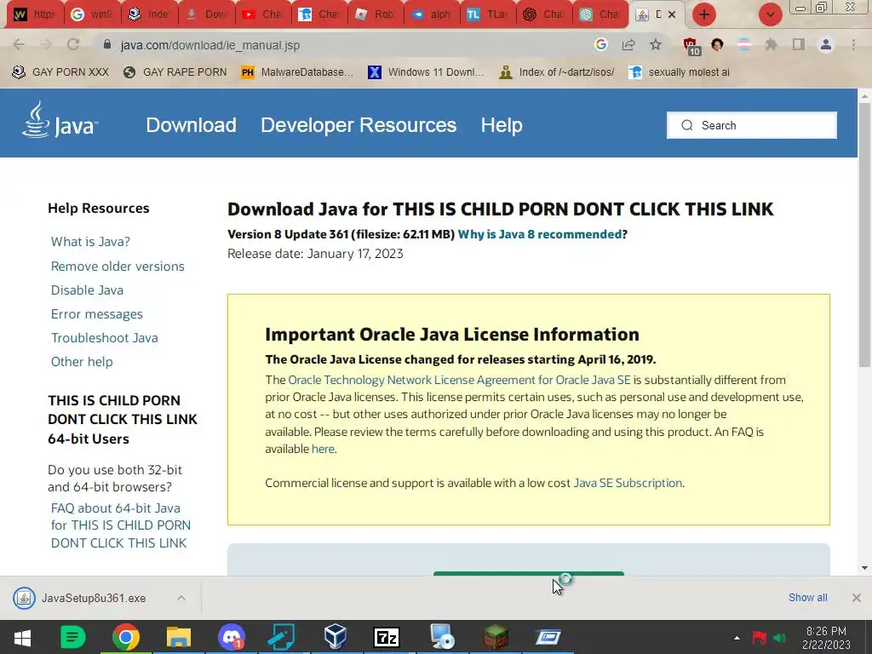
Task: Click the browser forward arrow
Action: [x=46, y=44]
